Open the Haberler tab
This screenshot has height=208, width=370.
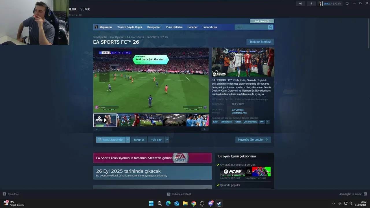[x=193, y=27]
